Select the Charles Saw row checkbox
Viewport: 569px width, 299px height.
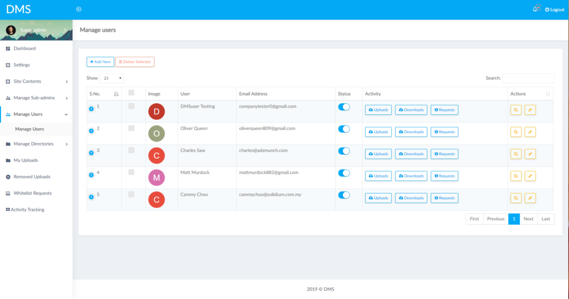coord(131,150)
